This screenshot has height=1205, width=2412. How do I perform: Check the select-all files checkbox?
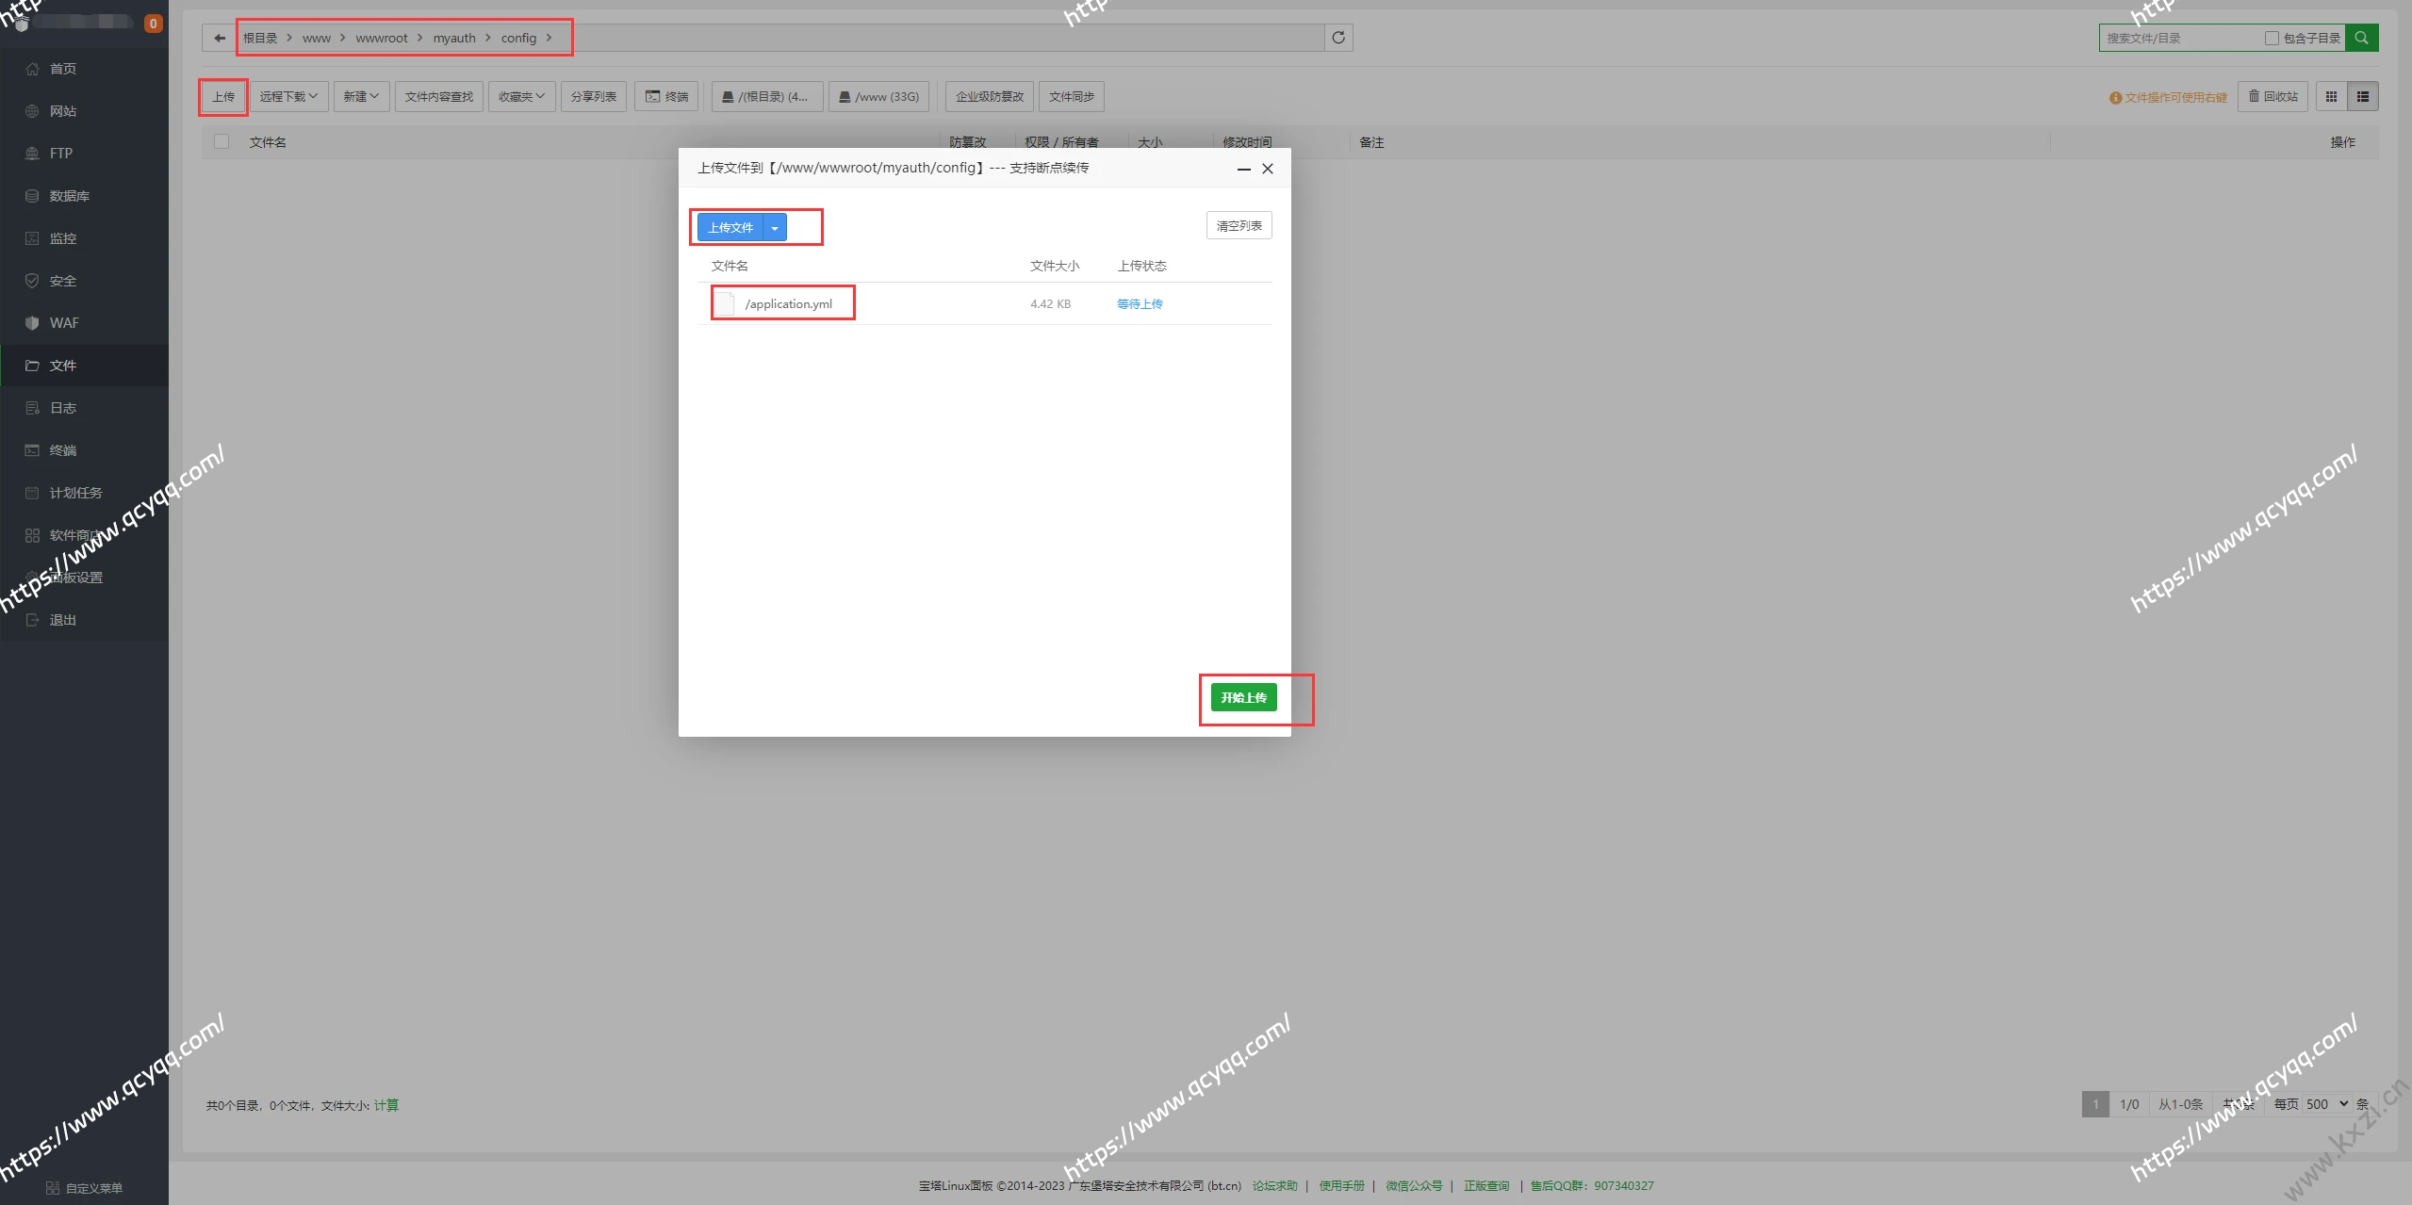point(222,141)
